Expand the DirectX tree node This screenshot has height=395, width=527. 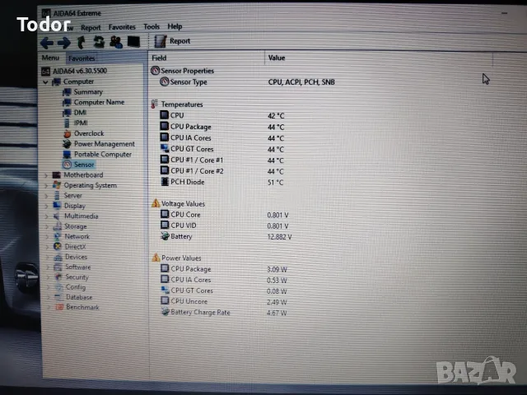[x=47, y=247]
